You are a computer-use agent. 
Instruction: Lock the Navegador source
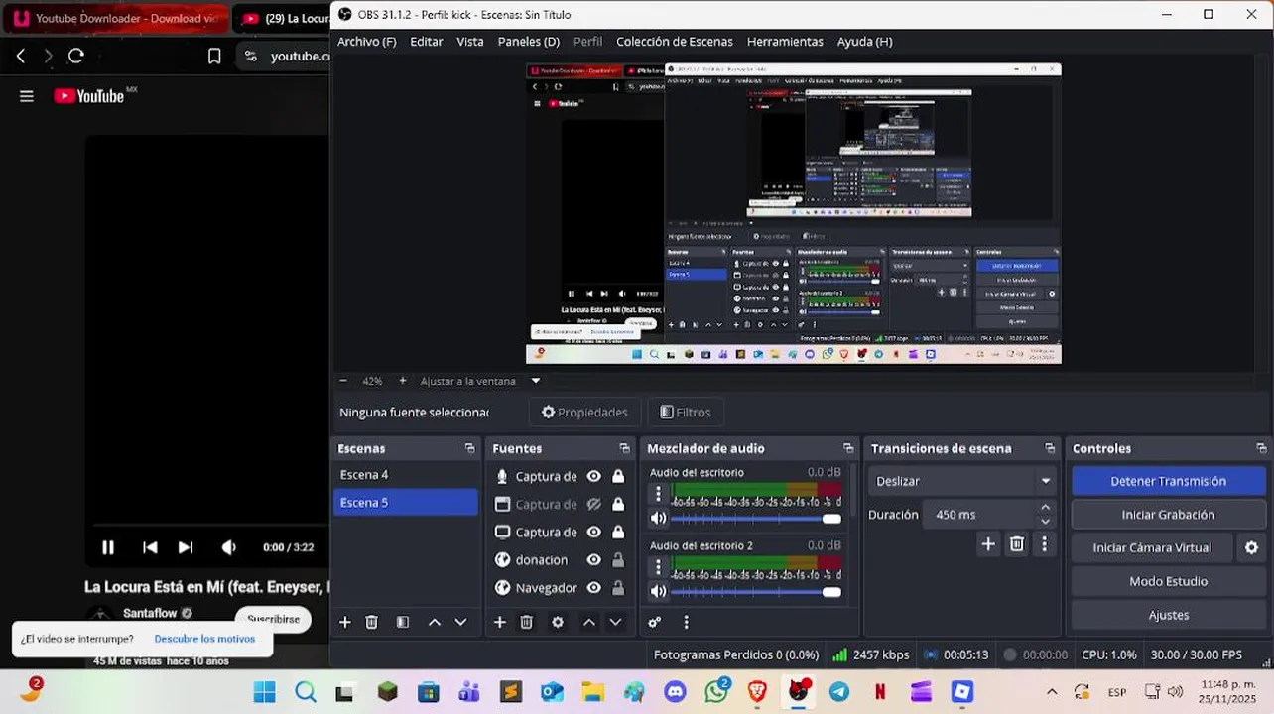[x=618, y=587]
